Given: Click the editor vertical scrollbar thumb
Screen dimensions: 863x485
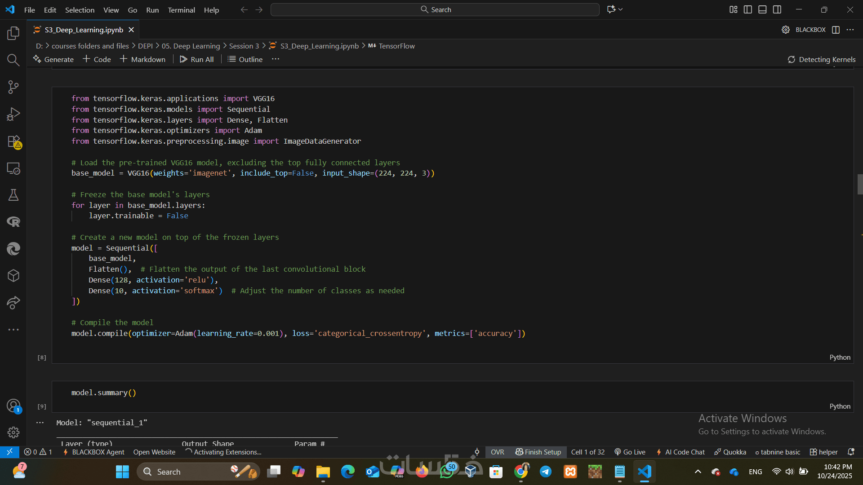Looking at the screenshot, I should (x=859, y=184).
